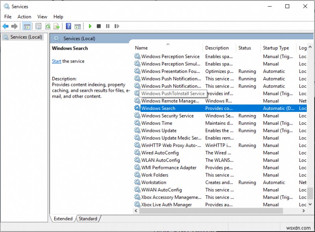Toggle the Show/Hide Console Tree icon
Image resolution: width=315 pixels, height=232 pixels.
[x=26, y=26]
